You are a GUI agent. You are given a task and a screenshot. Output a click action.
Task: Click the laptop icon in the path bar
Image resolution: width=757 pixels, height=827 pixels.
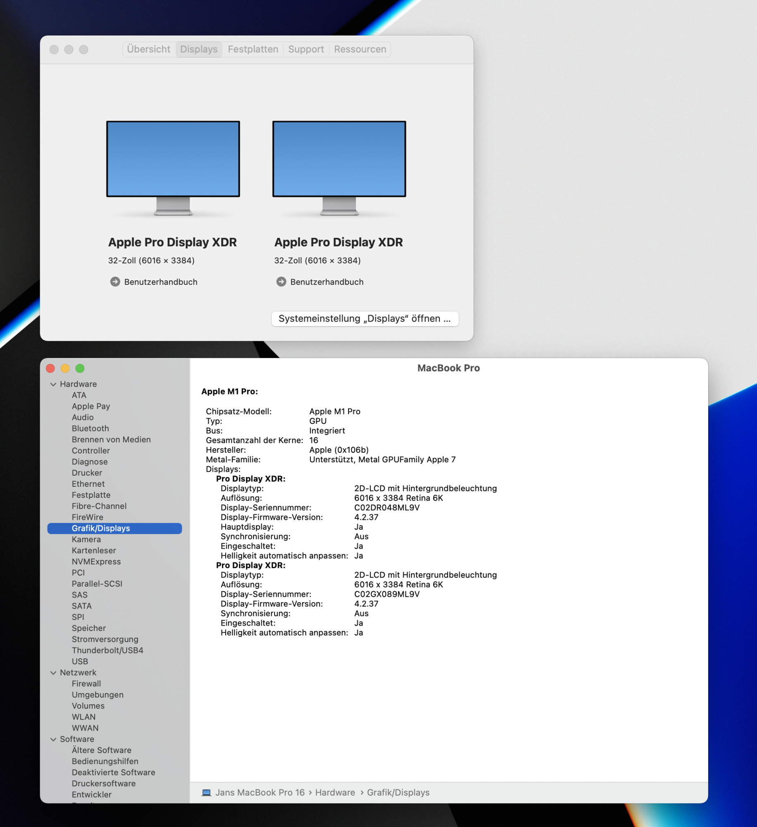[x=206, y=792]
